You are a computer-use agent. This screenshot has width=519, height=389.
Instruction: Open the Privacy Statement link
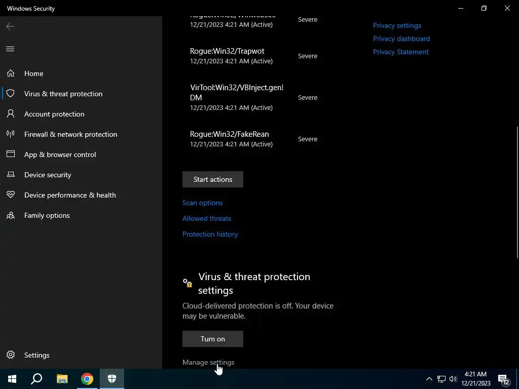(400, 52)
